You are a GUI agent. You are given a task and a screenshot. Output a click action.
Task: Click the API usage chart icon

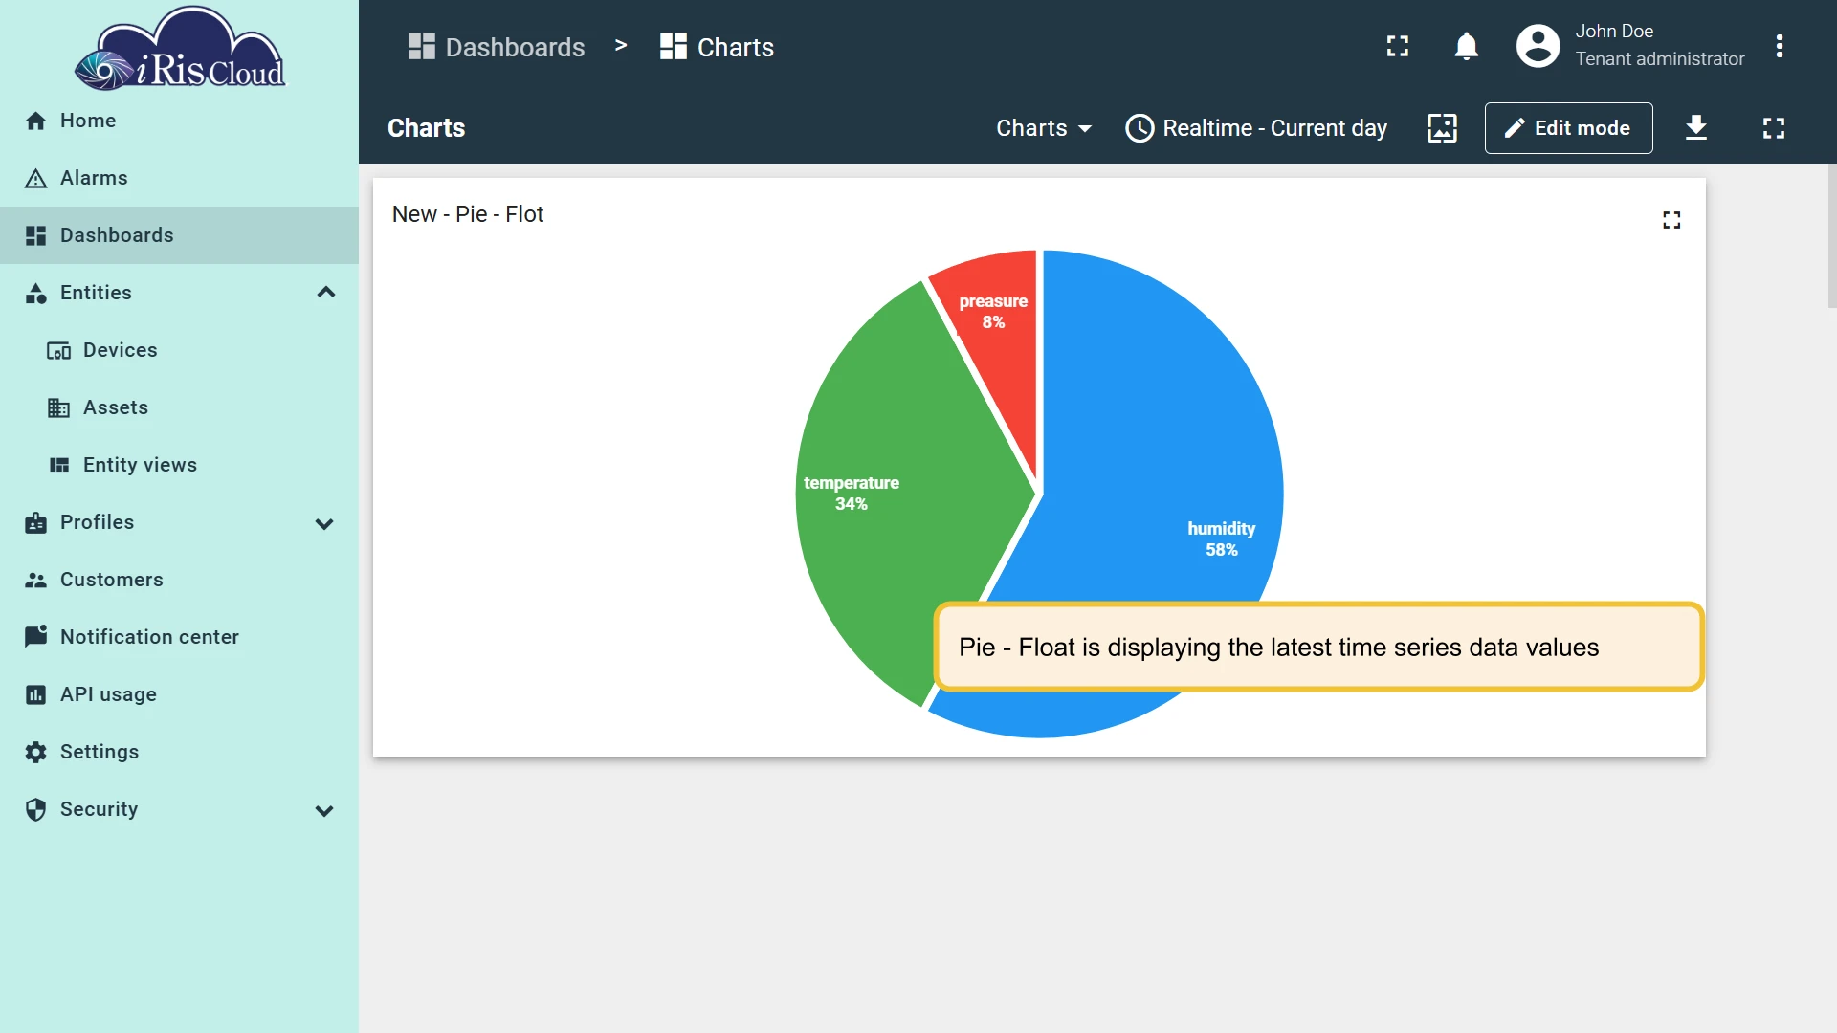(x=35, y=694)
